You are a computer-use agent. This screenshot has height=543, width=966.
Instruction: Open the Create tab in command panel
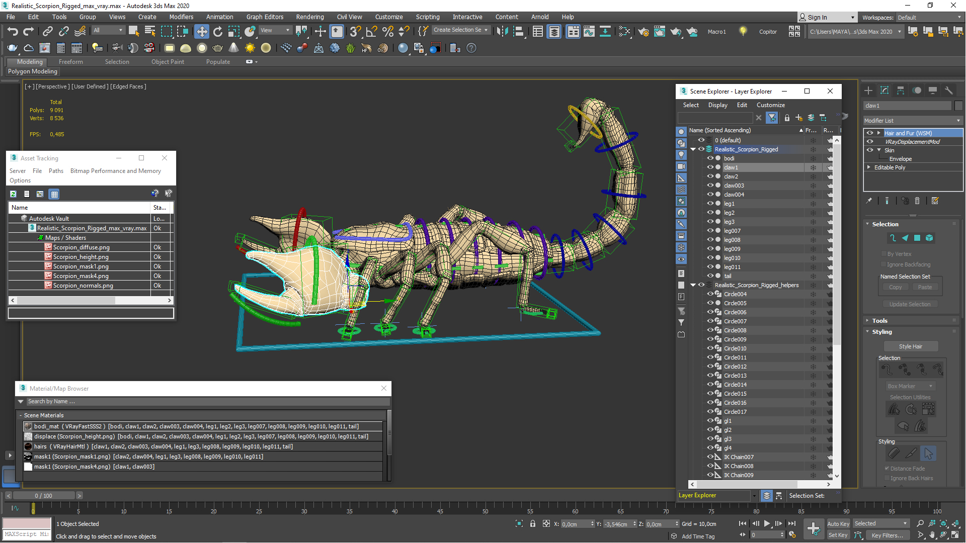tap(868, 90)
